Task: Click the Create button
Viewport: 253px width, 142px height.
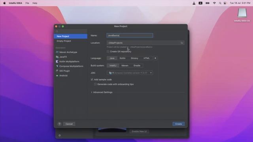Action: tap(178, 124)
